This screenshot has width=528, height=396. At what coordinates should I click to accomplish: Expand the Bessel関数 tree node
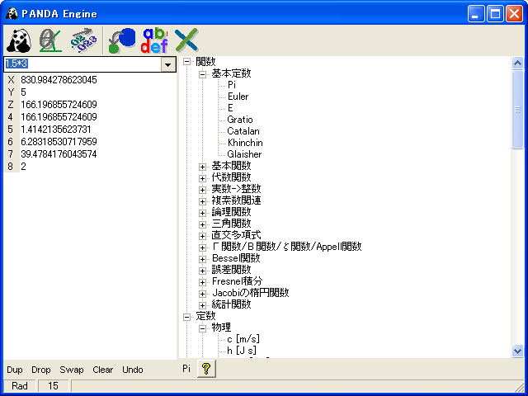pyautogui.click(x=202, y=259)
